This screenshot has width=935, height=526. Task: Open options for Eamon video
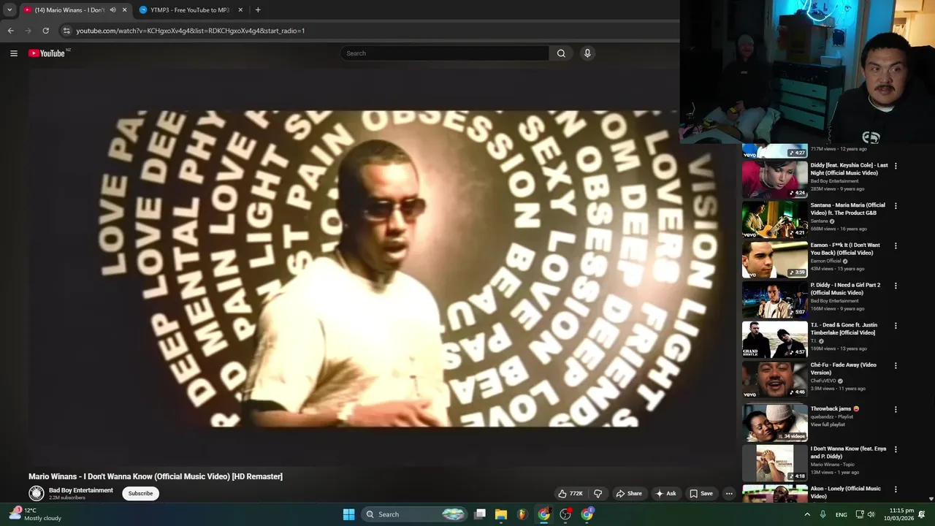pos(896,246)
